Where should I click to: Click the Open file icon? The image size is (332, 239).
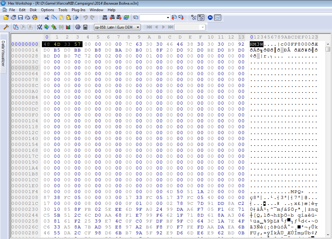[6, 17]
